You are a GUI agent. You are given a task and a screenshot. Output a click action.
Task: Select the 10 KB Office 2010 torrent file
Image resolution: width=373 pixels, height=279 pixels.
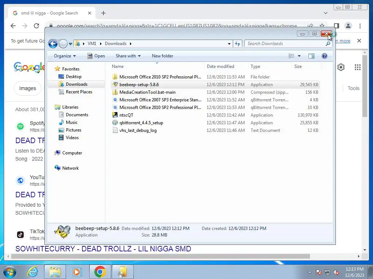[x=215, y=108]
